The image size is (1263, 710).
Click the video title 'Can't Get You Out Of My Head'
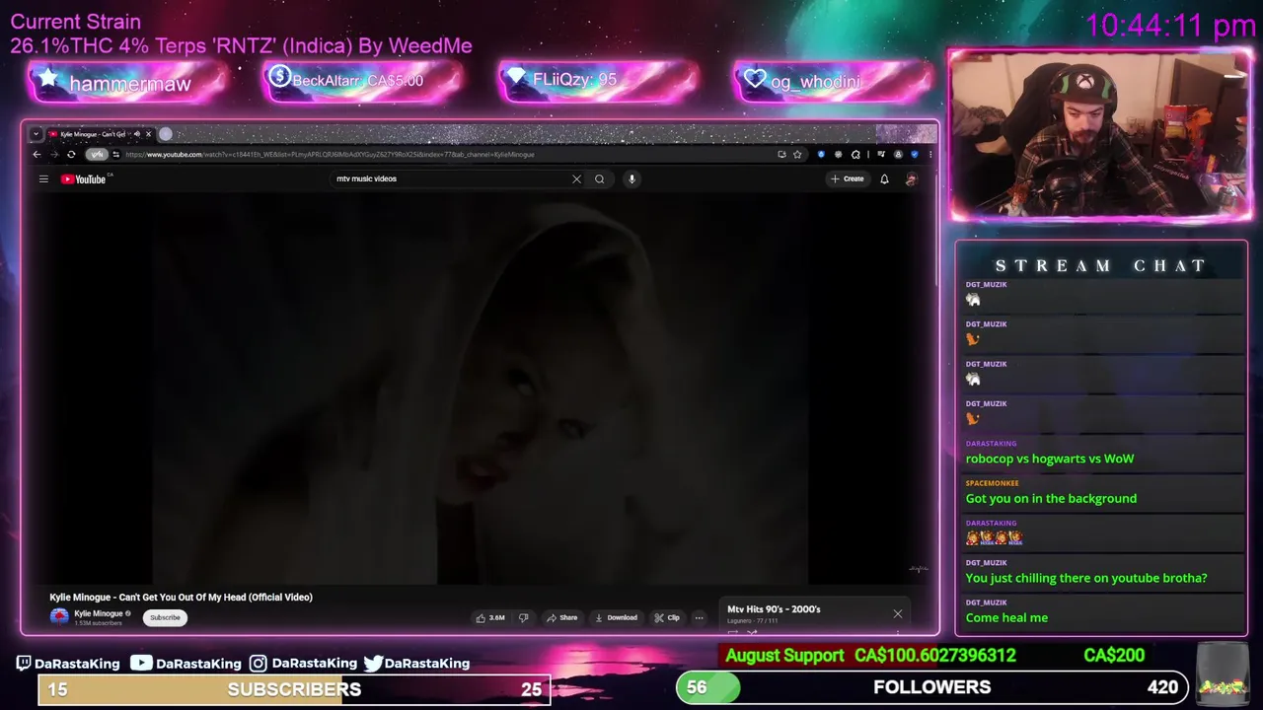click(181, 597)
